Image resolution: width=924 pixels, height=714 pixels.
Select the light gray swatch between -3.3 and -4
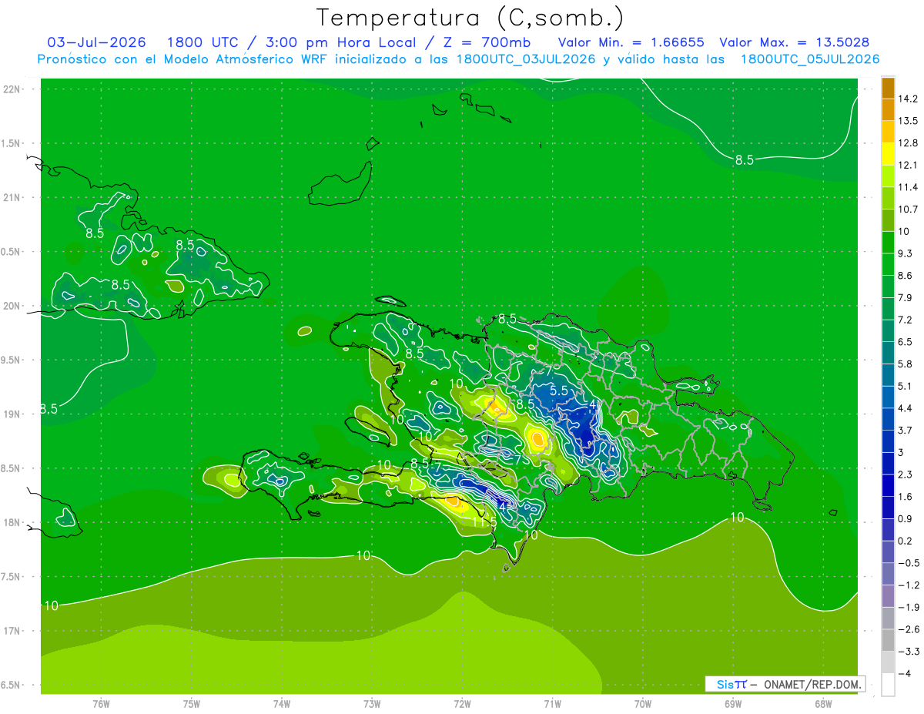point(888,662)
